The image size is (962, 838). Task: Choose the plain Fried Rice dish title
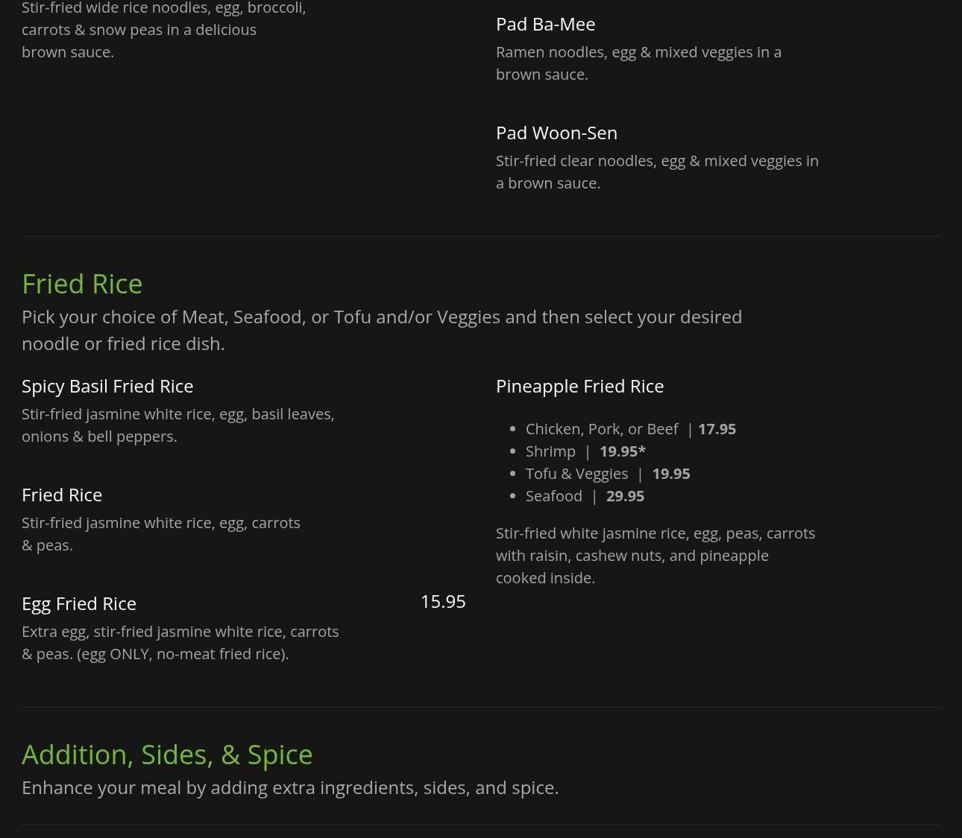point(62,495)
